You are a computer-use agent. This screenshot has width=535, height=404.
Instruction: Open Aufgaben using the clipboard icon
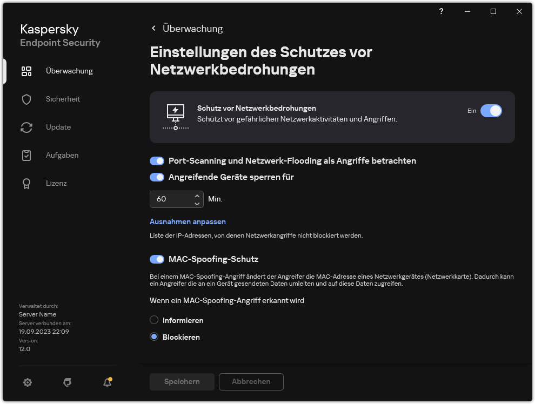pos(26,155)
